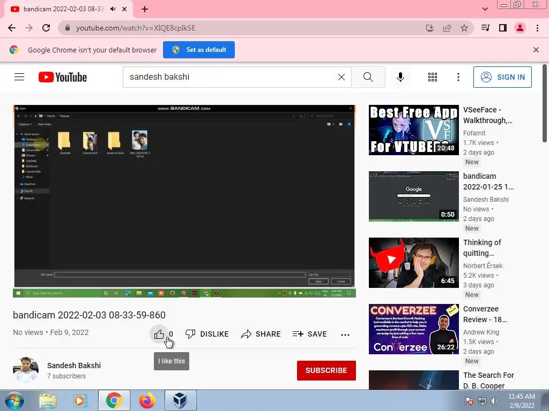Click the red SUBSCRIBE button
The image size is (549, 411).
[327, 370]
